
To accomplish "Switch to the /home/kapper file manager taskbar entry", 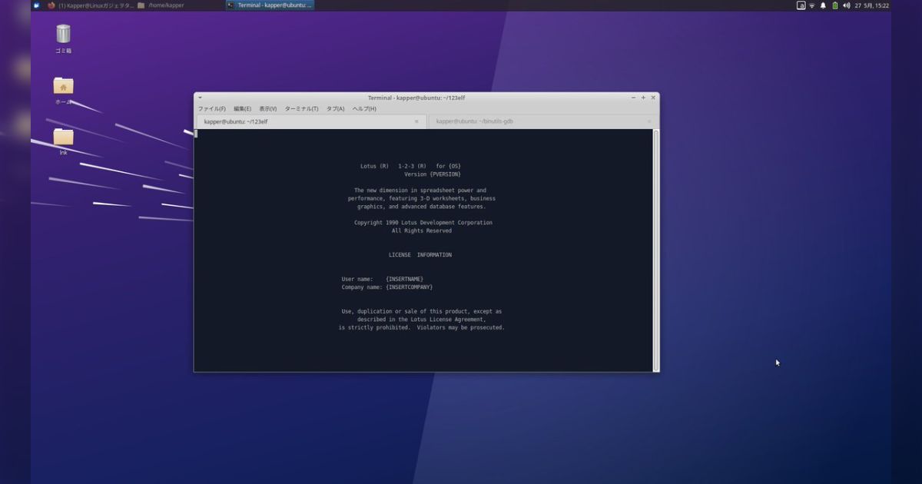I will click(161, 5).
